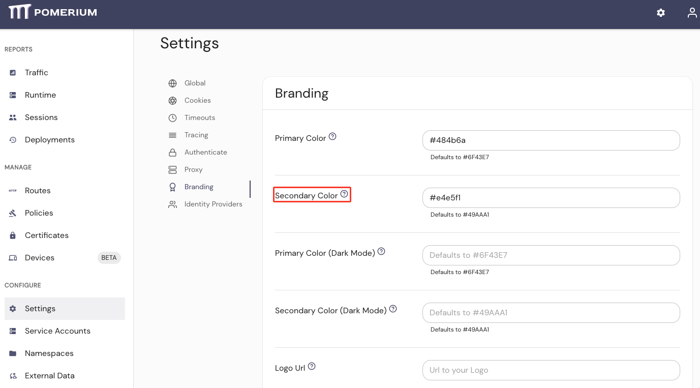Image resolution: width=700 pixels, height=388 pixels.
Task: Navigate to Routes
Action: click(38, 191)
